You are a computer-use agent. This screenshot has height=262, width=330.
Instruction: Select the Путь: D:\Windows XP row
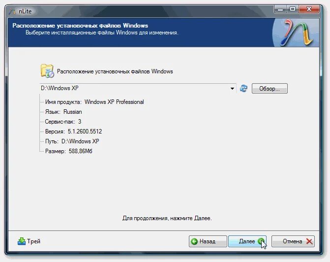point(72,141)
